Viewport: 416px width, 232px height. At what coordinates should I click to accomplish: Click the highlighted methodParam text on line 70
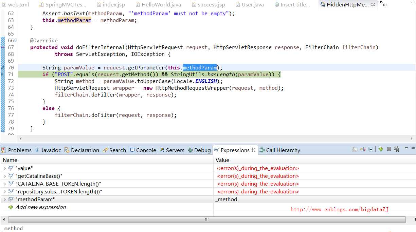(200, 68)
